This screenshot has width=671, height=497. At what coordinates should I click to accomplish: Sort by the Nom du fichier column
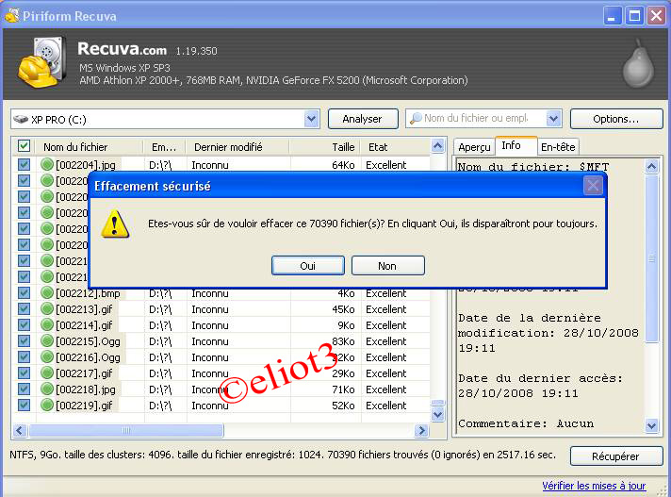click(x=90, y=147)
